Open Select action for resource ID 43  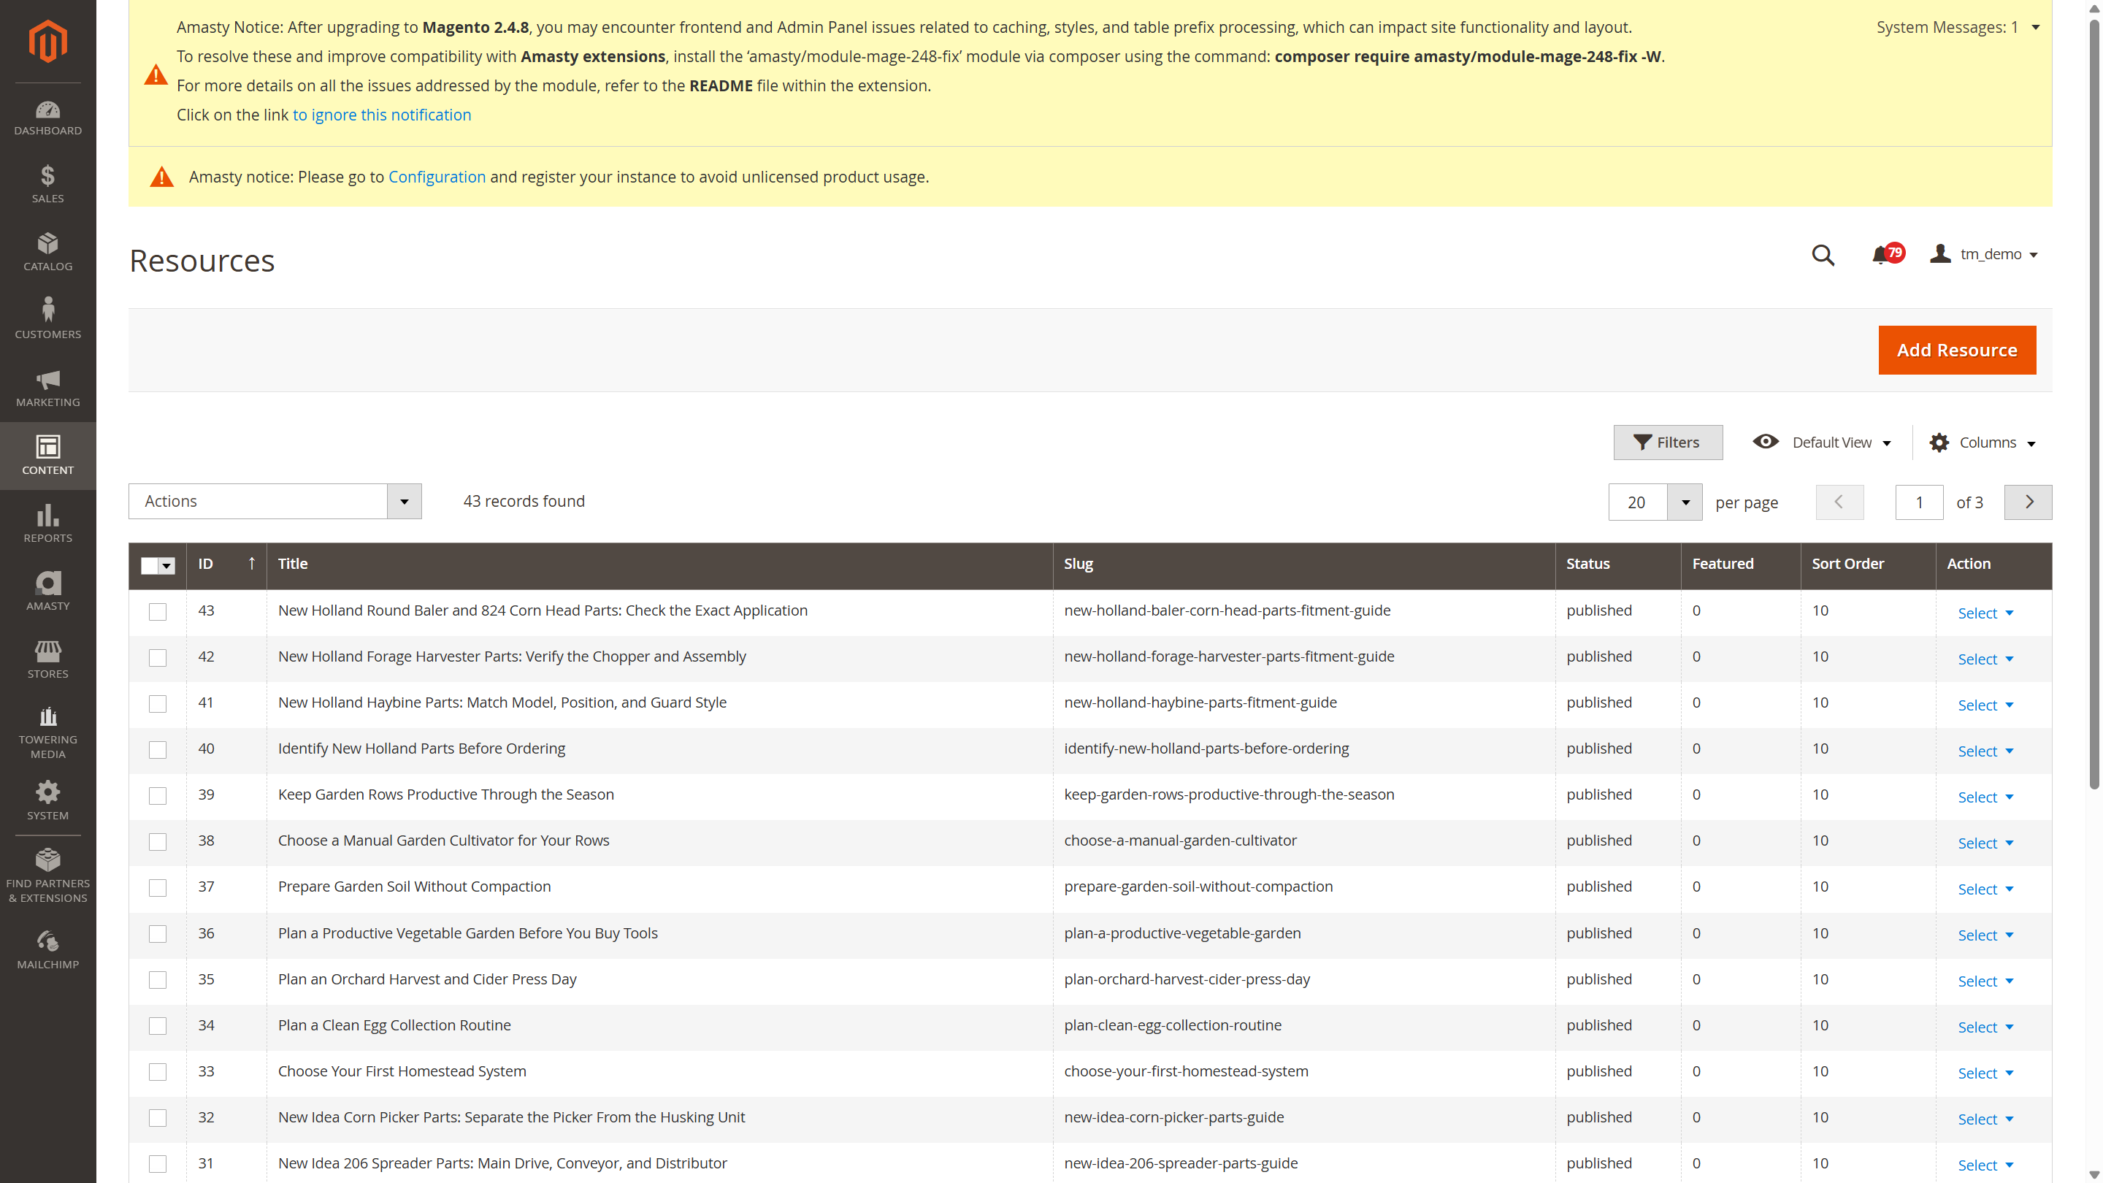coord(1985,613)
